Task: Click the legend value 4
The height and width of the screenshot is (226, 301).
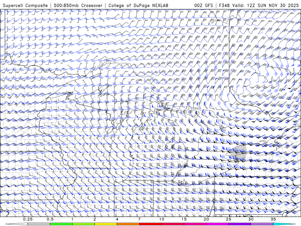Action: pos(117,219)
